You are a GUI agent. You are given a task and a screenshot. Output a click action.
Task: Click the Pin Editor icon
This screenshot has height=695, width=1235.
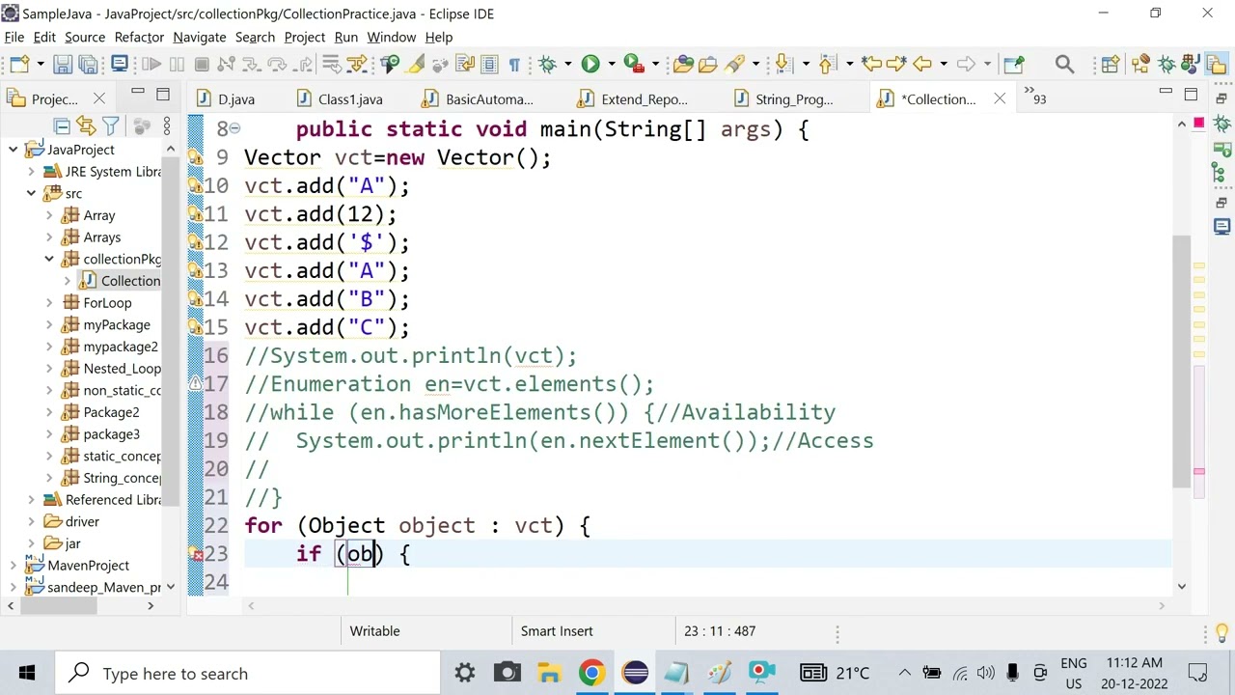(1013, 65)
